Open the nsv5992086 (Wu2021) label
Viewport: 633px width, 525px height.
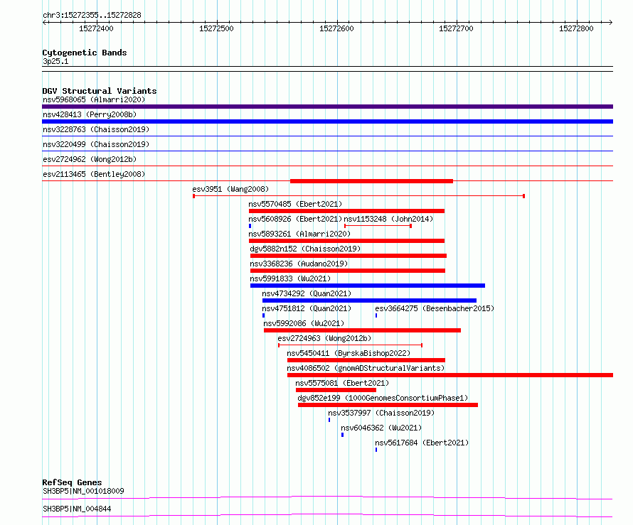pos(304,323)
